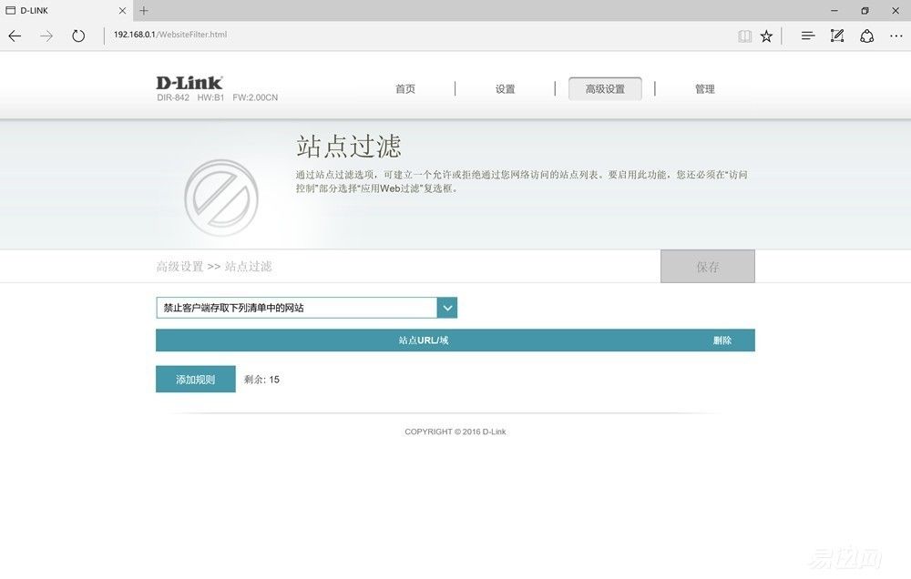Click the 添加规则 button
Screen dimensions: 911x579
(x=195, y=379)
